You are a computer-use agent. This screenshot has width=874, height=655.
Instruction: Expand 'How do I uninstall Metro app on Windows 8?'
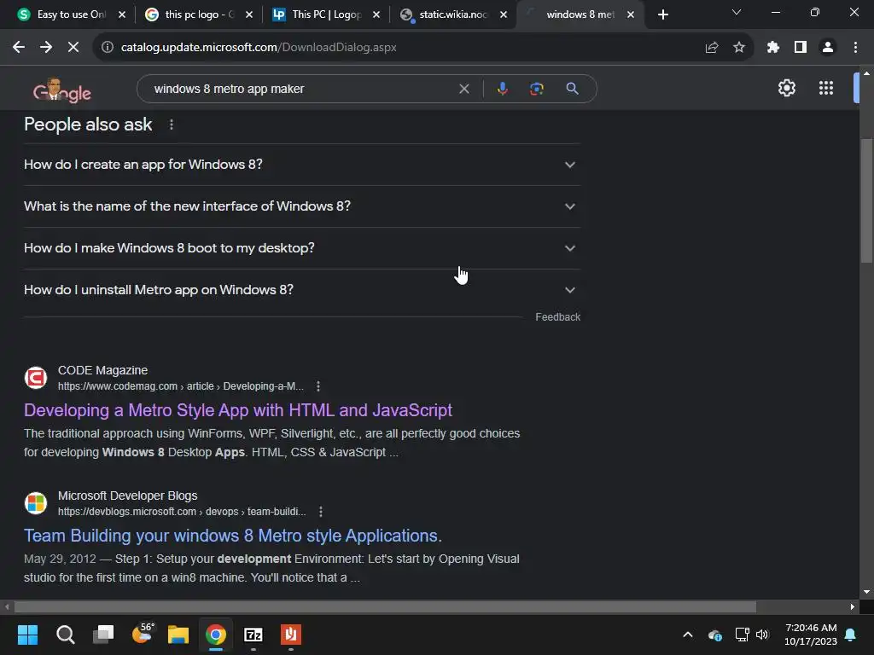tap(301, 290)
